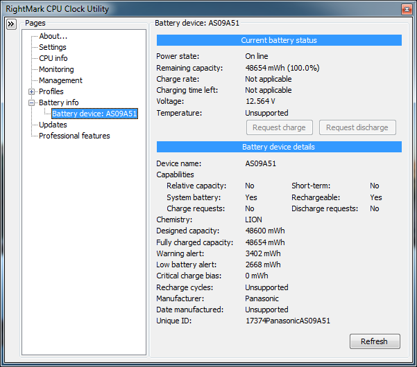Open the Settings page
The image size is (417, 367).
pyautogui.click(x=53, y=47)
